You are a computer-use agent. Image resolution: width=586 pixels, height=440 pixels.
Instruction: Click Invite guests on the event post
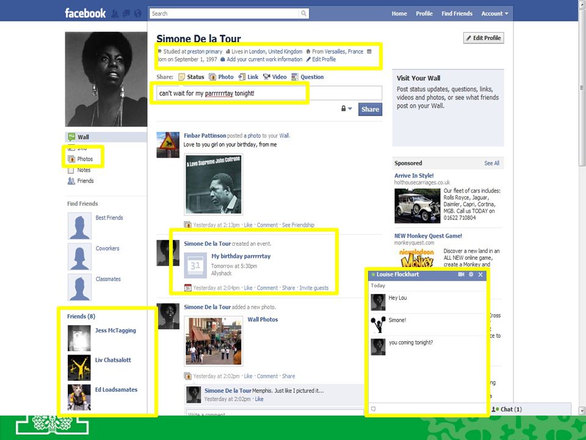point(314,288)
